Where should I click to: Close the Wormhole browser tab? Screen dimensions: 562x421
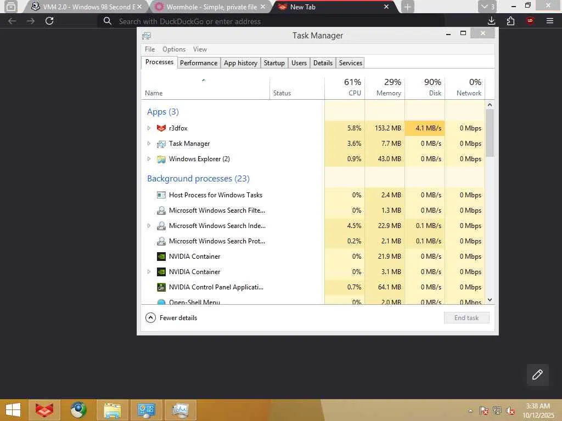pyautogui.click(x=263, y=7)
